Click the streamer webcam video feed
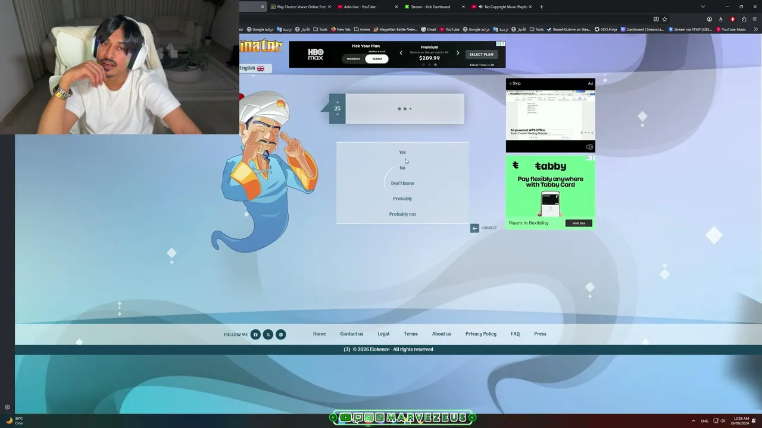This screenshot has width=762, height=428. (x=119, y=67)
